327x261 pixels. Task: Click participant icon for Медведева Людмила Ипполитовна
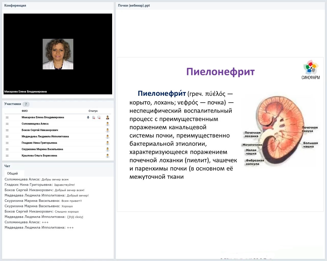click(x=108, y=137)
